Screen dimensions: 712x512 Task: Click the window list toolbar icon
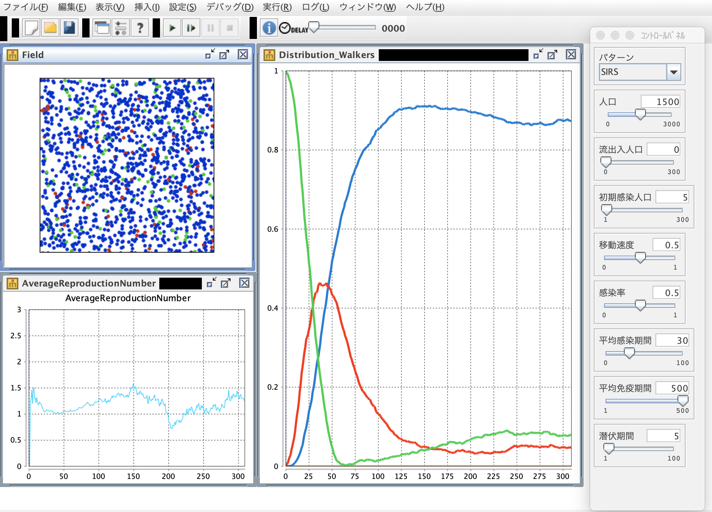tap(102, 28)
